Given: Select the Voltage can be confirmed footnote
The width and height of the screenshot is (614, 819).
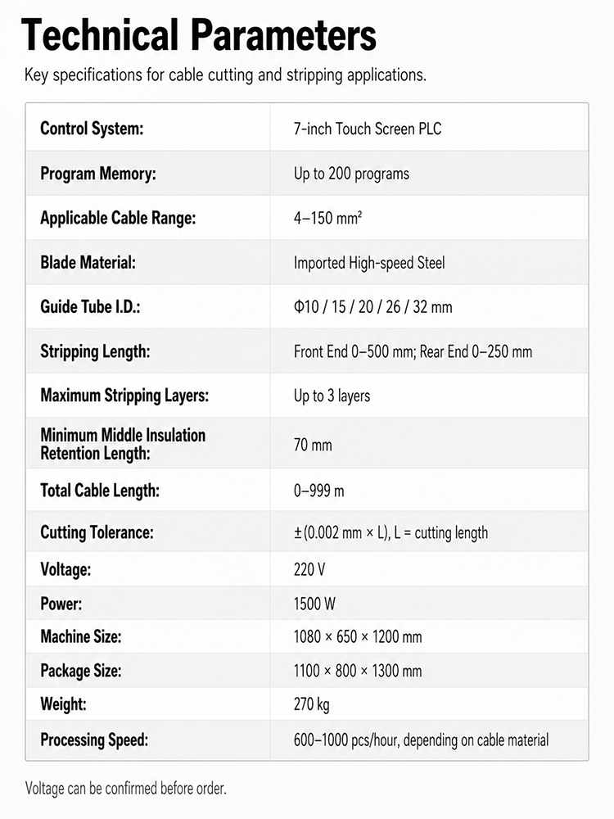Looking at the screenshot, I should (x=126, y=788).
